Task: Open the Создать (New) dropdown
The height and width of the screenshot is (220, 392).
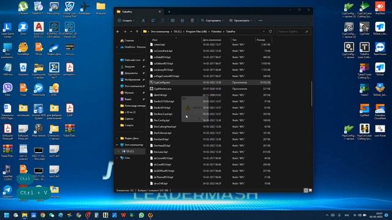Action: point(126,20)
